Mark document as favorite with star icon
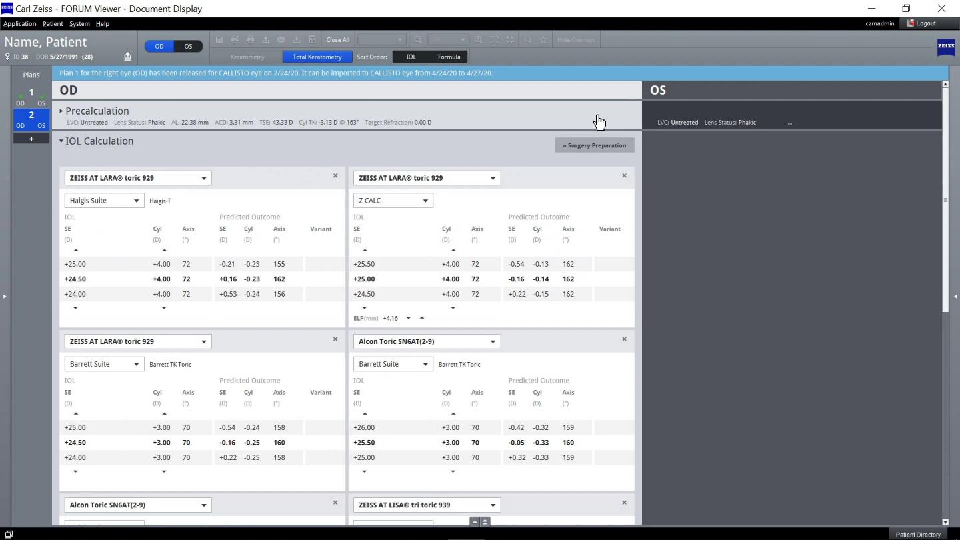The width and height of the screenshot is (960, 540). click(x=543, y=39)
